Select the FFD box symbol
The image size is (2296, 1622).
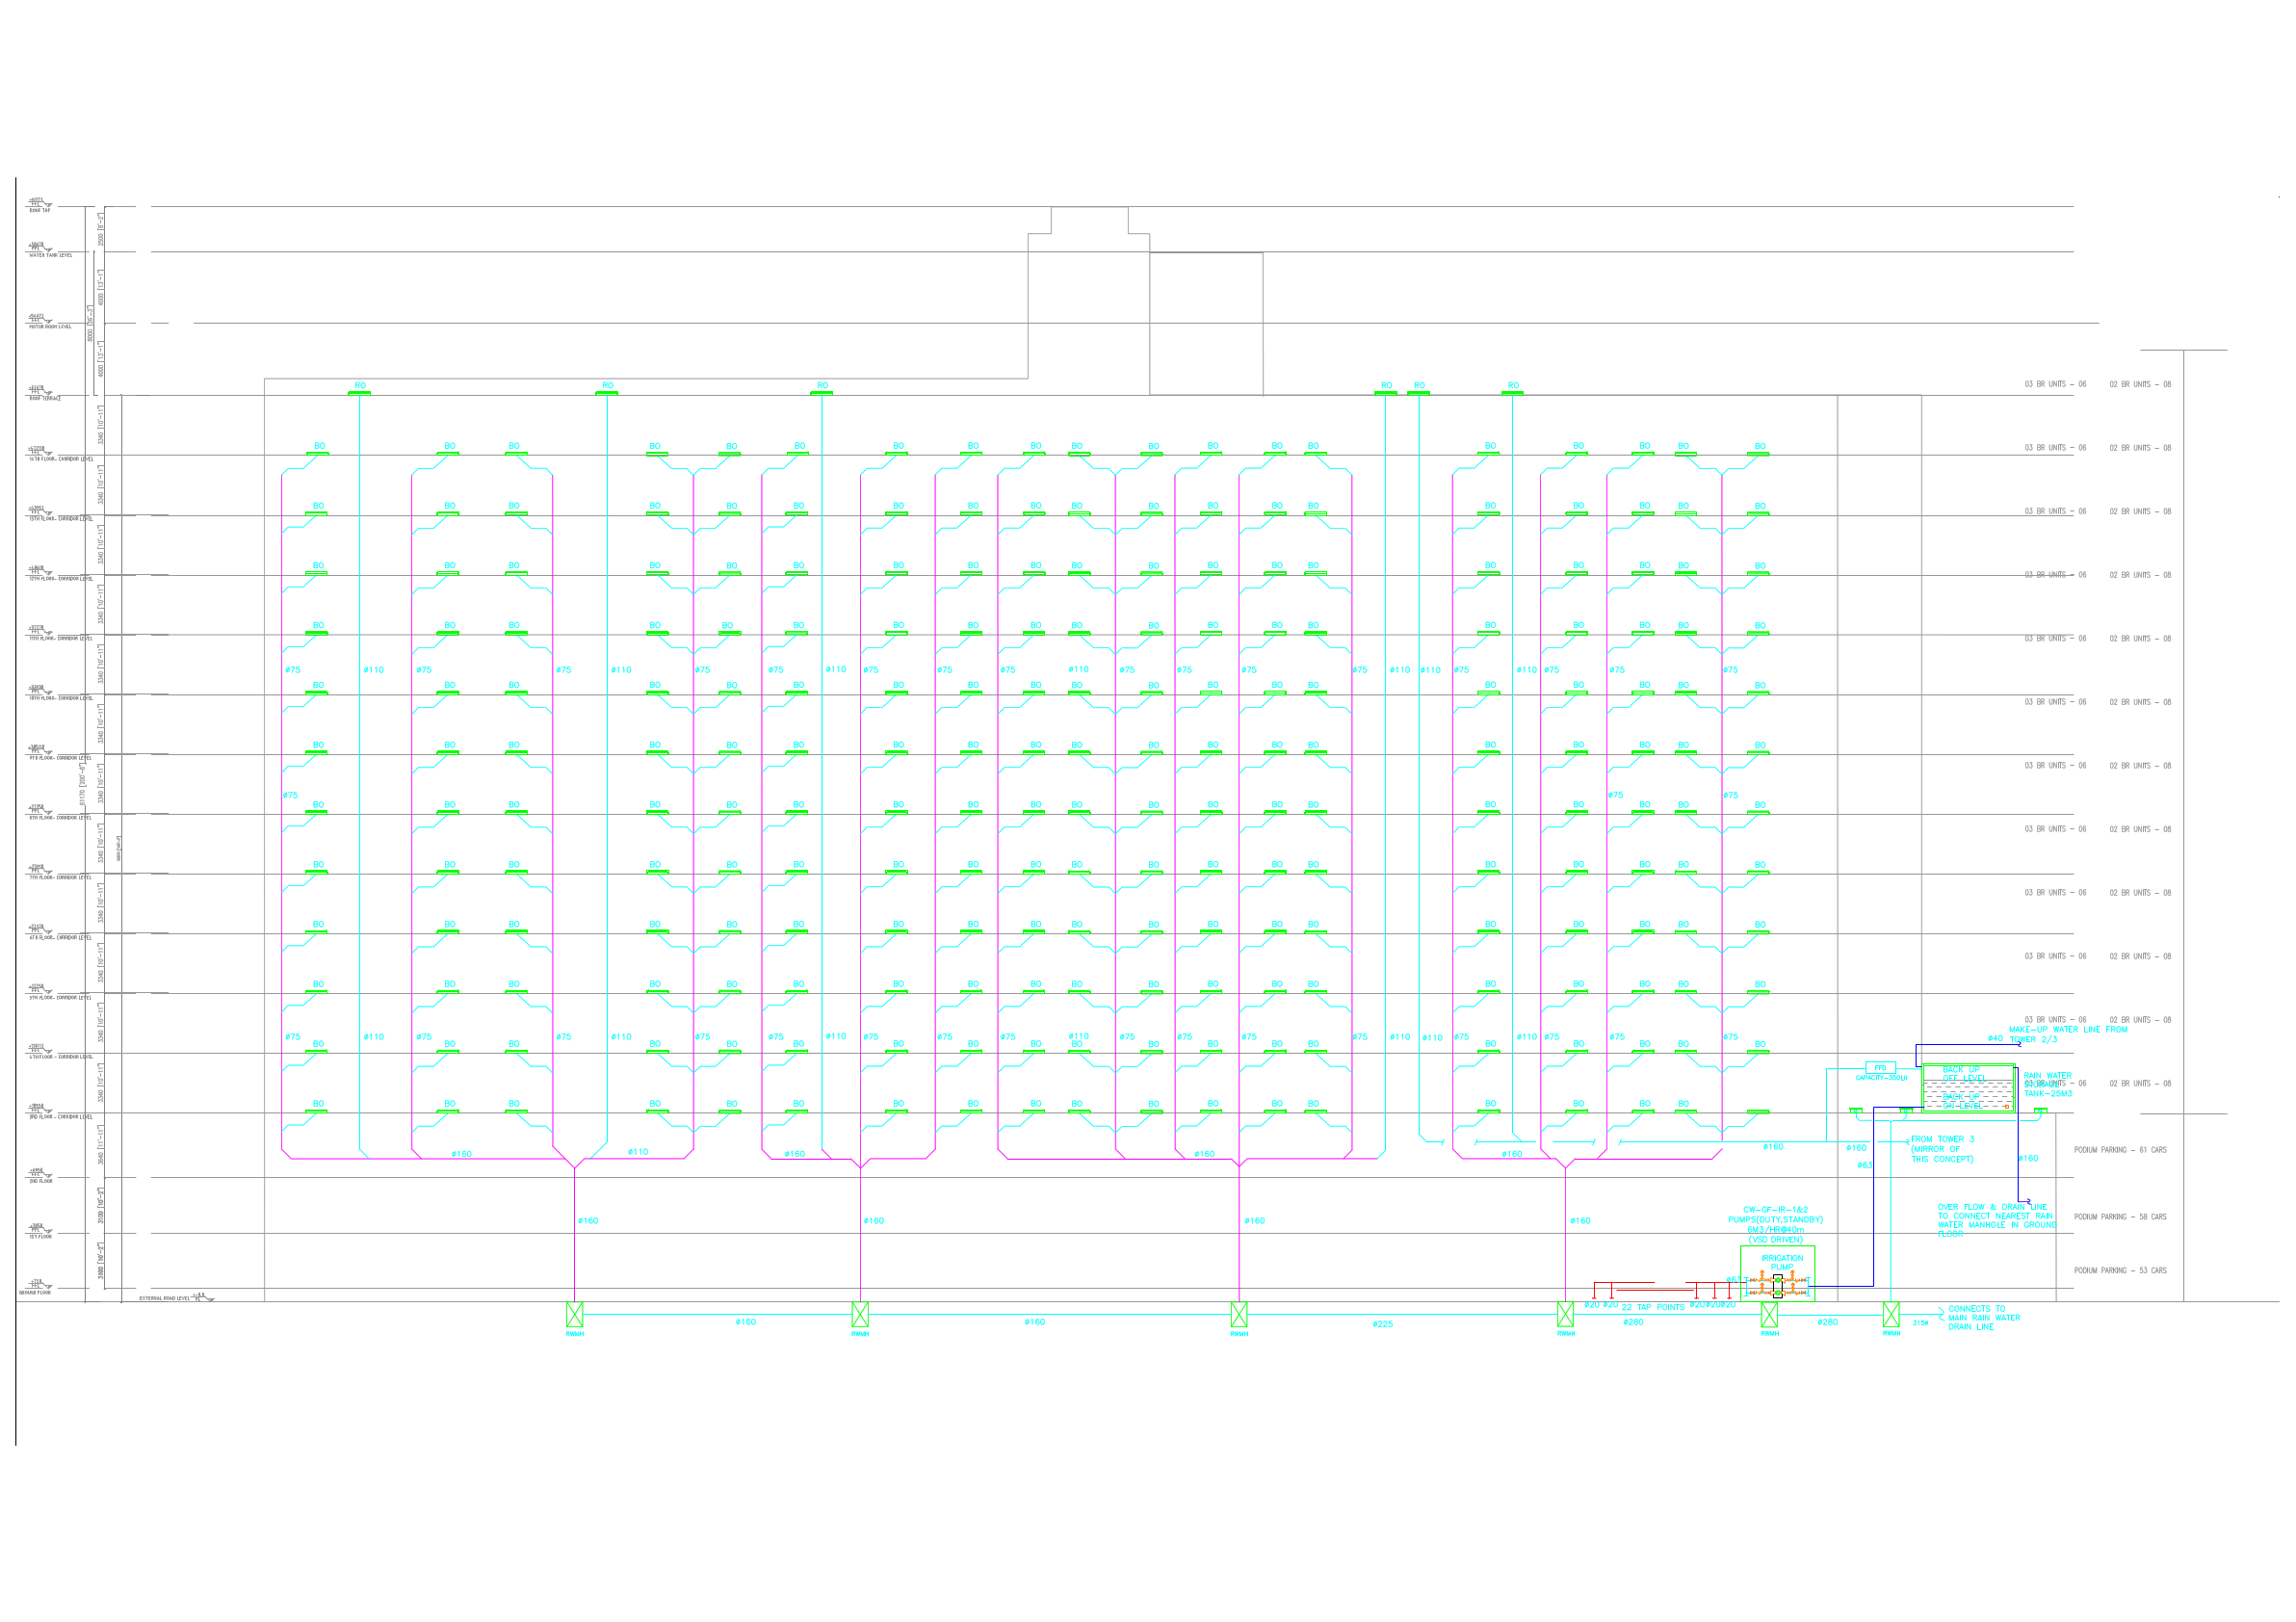(x=1879, y=1068)
